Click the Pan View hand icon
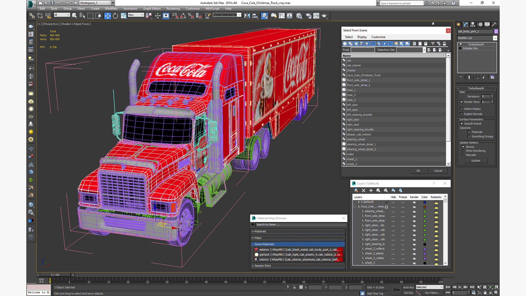The width and height of the screenshot is (526, 296). click(x=485, y=293)
